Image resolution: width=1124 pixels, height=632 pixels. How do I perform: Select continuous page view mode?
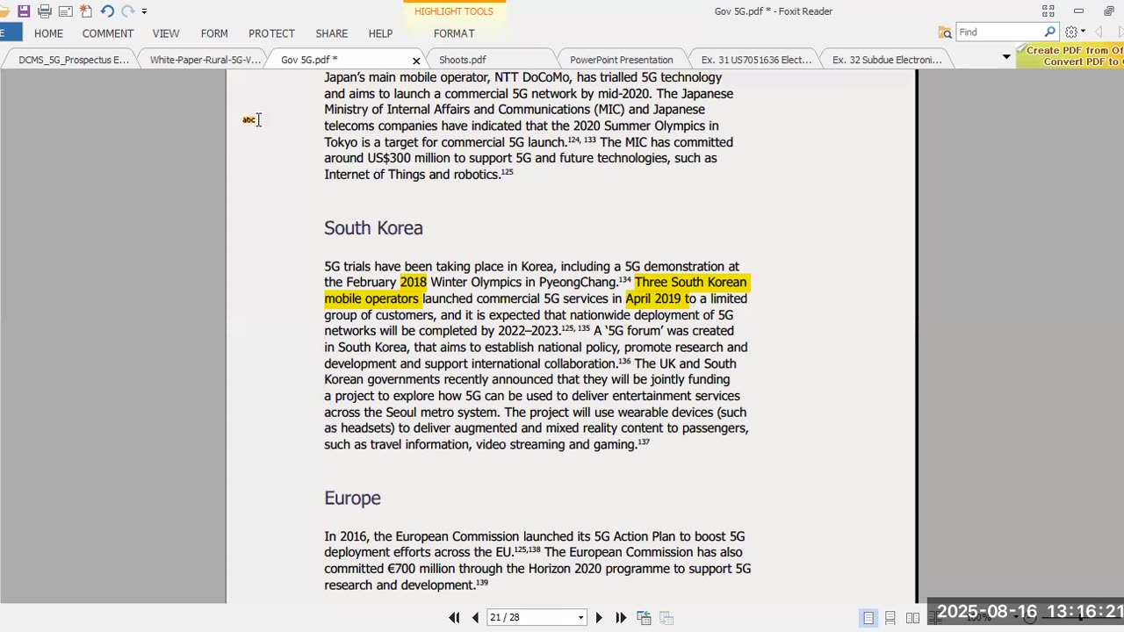point(890,618)
